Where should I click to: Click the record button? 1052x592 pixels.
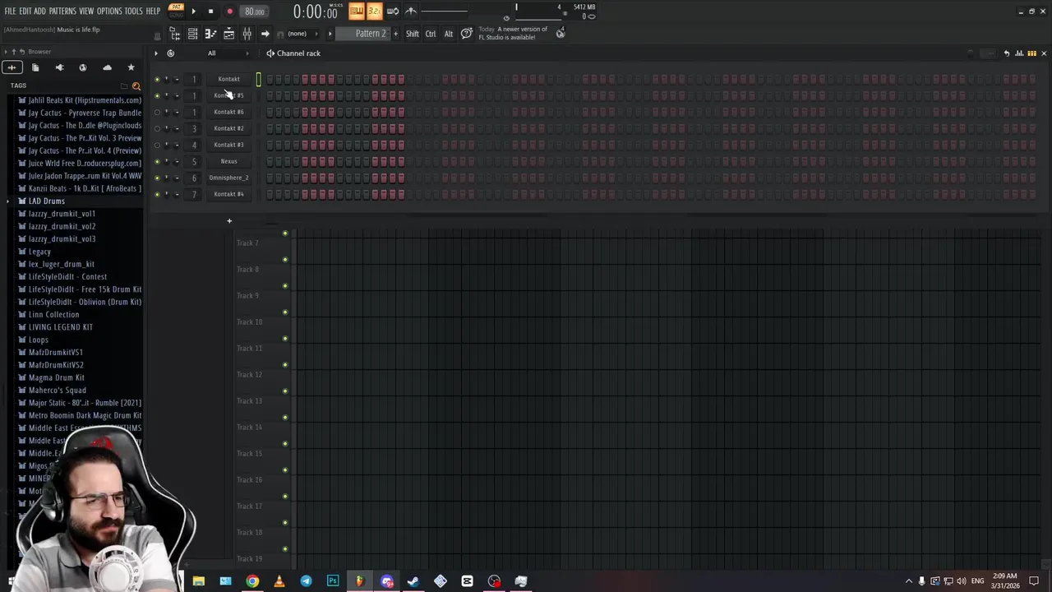tap(229, 12)
